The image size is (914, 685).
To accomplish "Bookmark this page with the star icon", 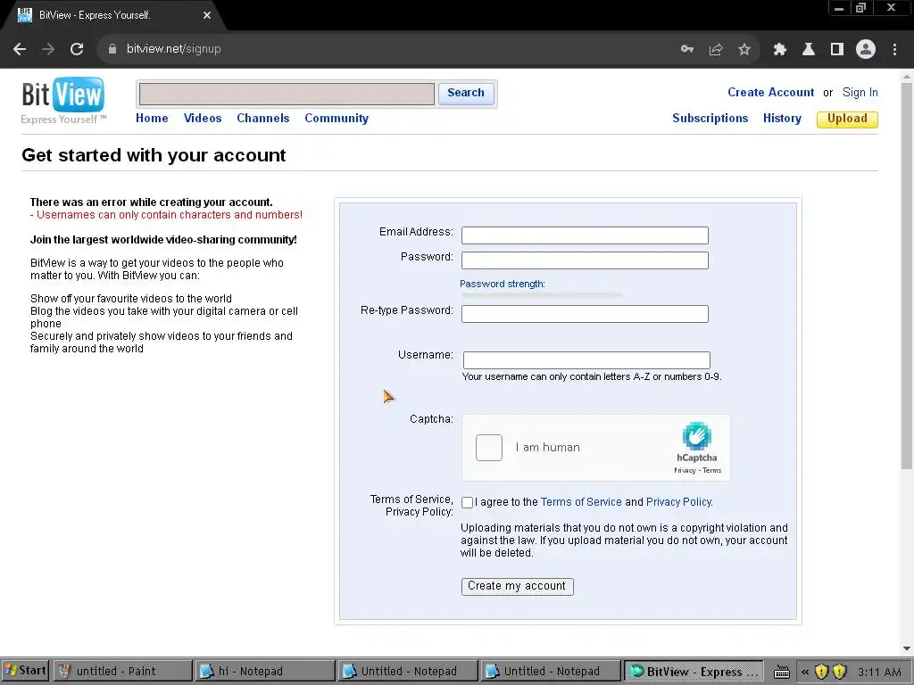I will tap(744, 49).
